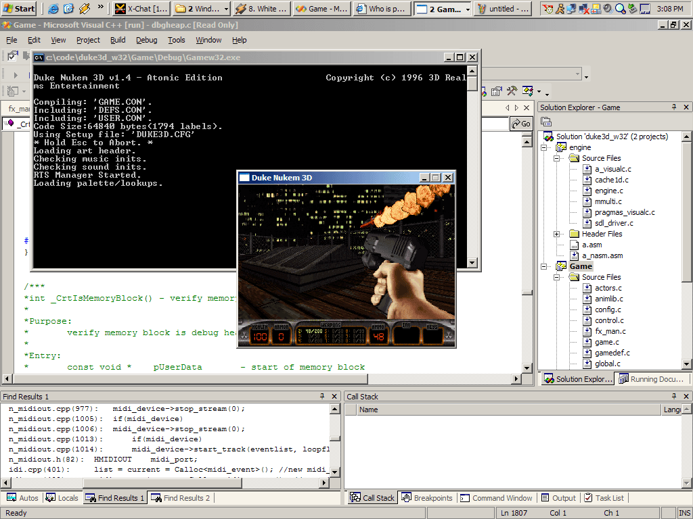
Task: Select gamedef.c file
Action: point(612,353)
